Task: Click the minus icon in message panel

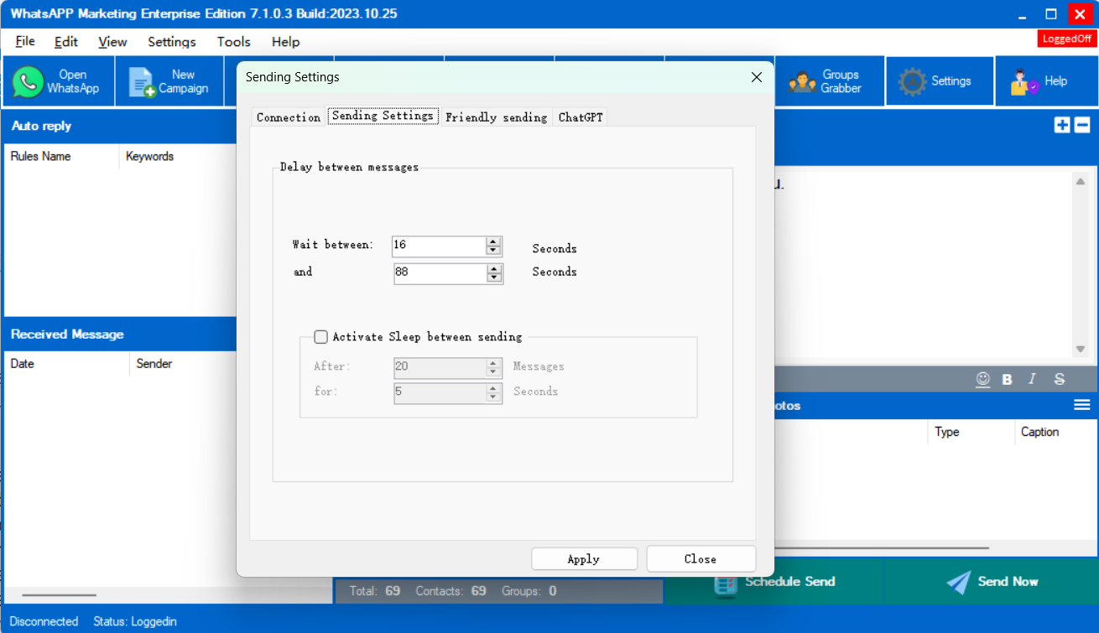Action: tap(1082, 125)
